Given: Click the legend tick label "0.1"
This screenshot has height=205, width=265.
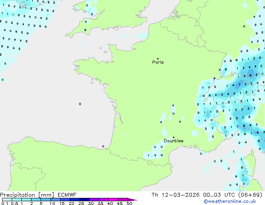Looking at the screenshot, I should click(5, 203).
